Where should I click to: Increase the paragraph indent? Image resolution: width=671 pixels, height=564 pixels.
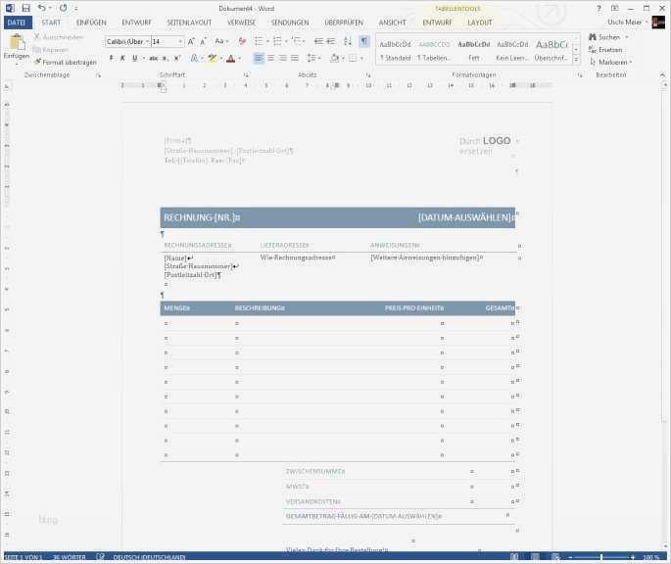tap(331, 41)
